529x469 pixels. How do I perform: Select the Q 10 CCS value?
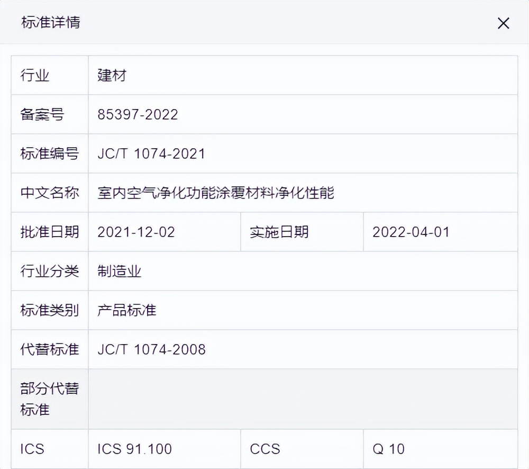pos(388,449)
